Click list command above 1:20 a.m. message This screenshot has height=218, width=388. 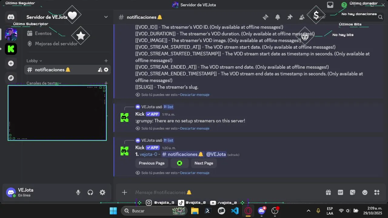pyautogui.click(x=169, y=140)
